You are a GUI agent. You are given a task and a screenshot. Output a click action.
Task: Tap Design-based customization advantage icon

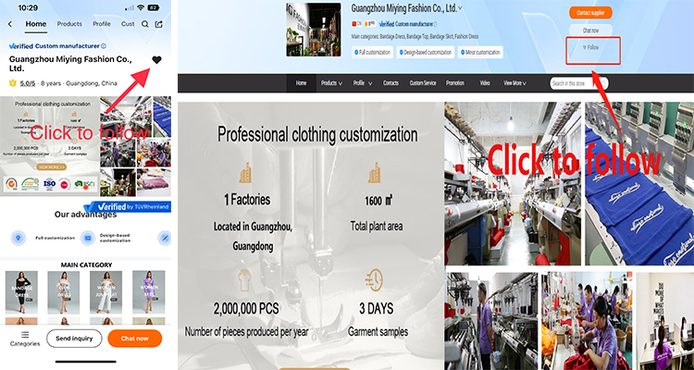(x=88, y=238)
